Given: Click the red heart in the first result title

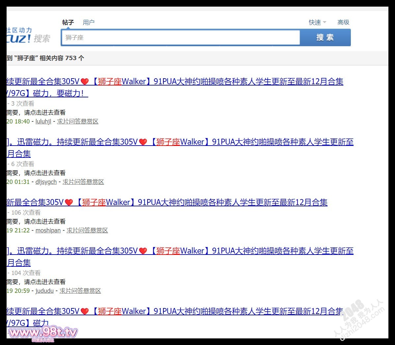Looking at the screenshot, I should pos(85,82).
